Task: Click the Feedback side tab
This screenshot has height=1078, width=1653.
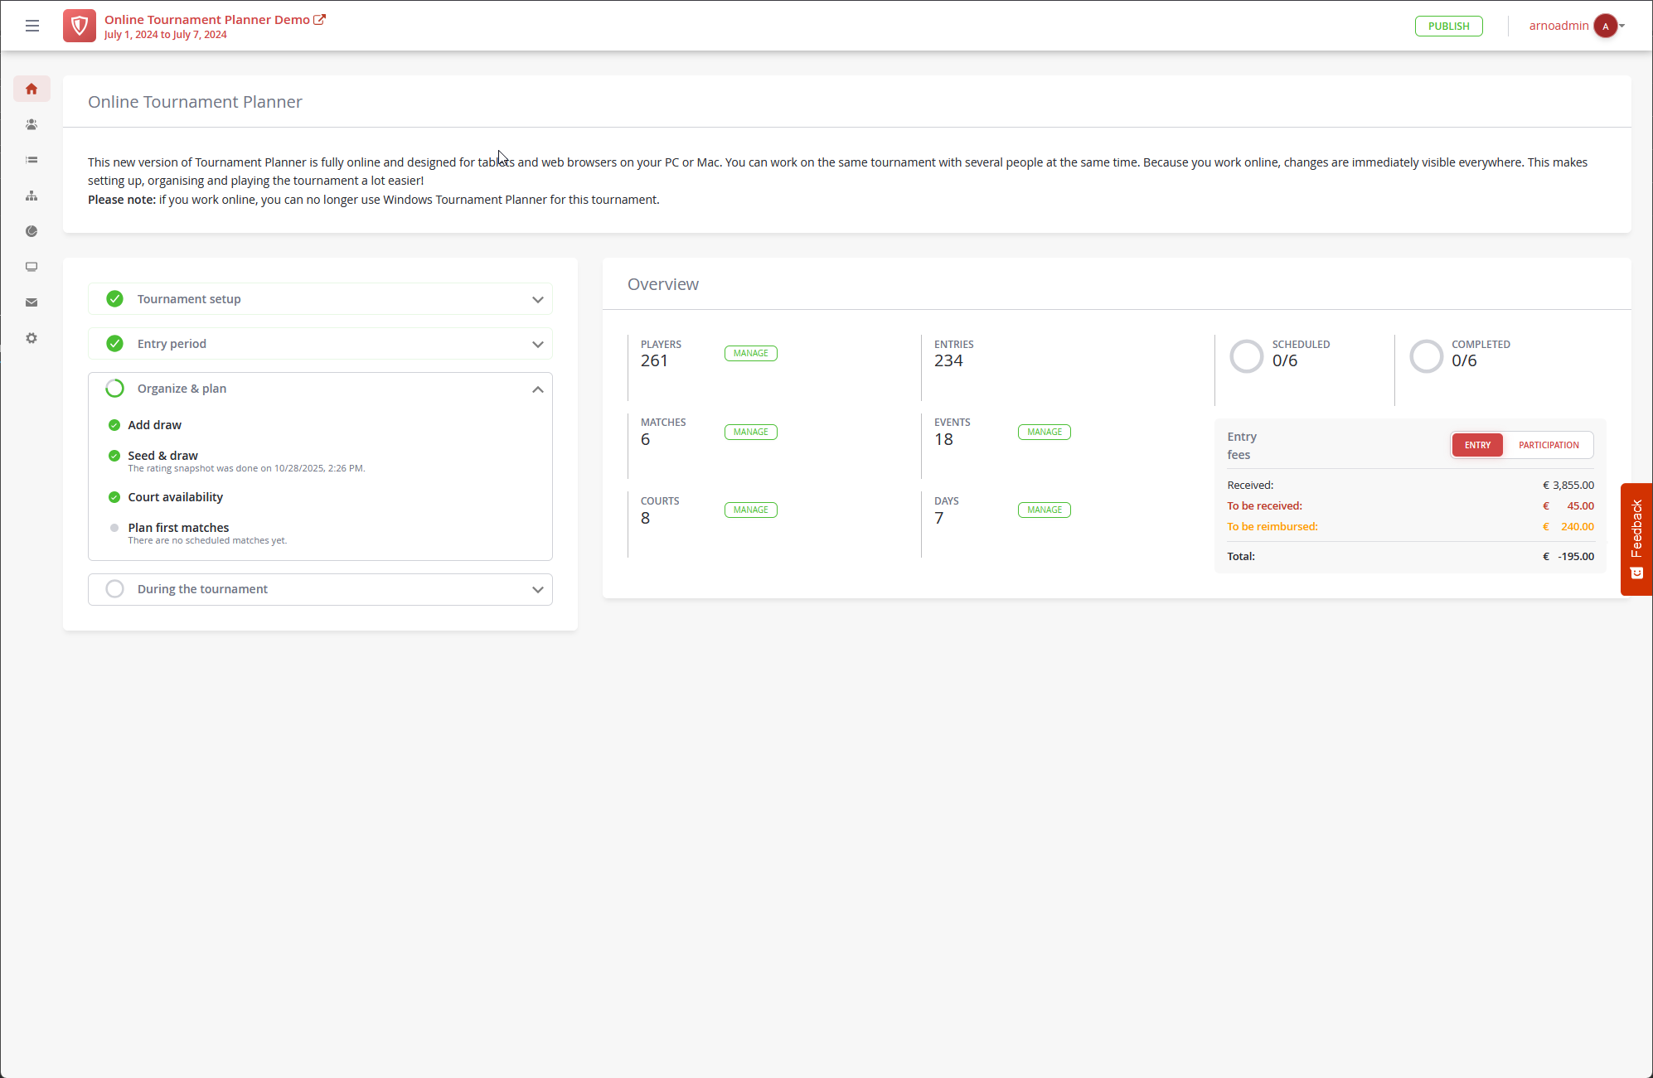Action: click(1636, 539)
